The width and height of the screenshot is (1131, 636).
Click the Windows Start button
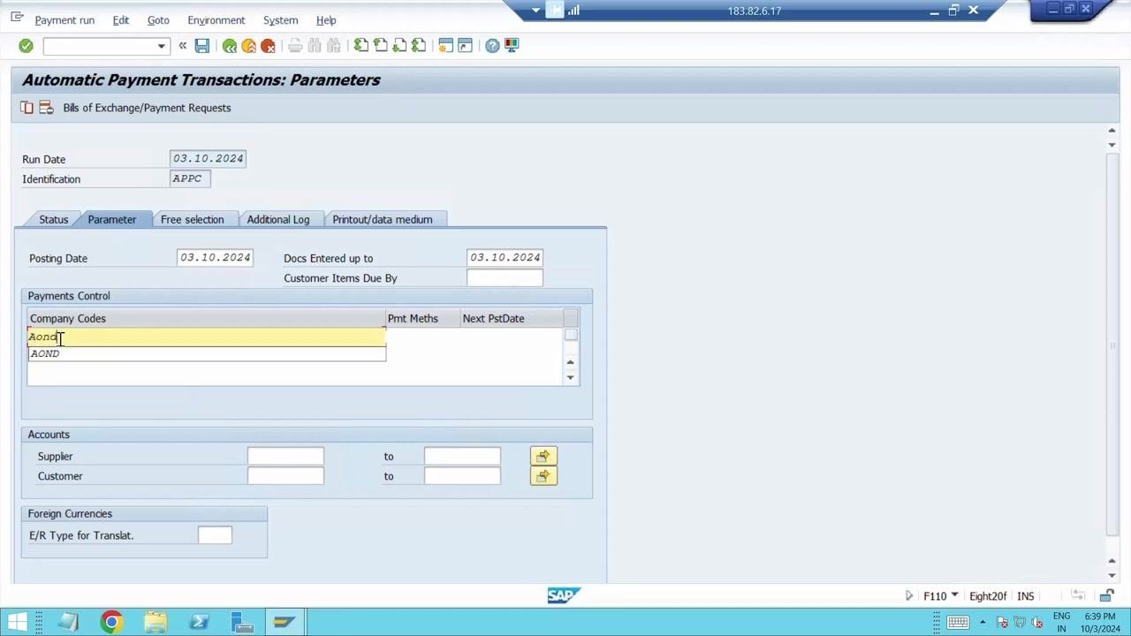(x=17, y=622)
